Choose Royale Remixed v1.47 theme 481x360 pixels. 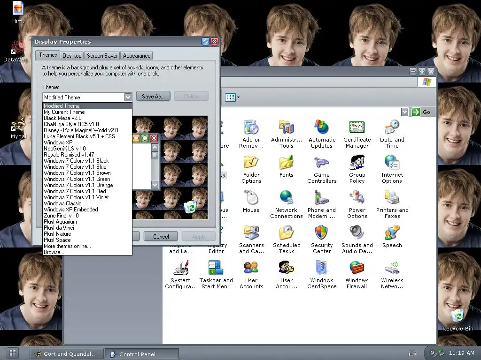tap(87, 155)
